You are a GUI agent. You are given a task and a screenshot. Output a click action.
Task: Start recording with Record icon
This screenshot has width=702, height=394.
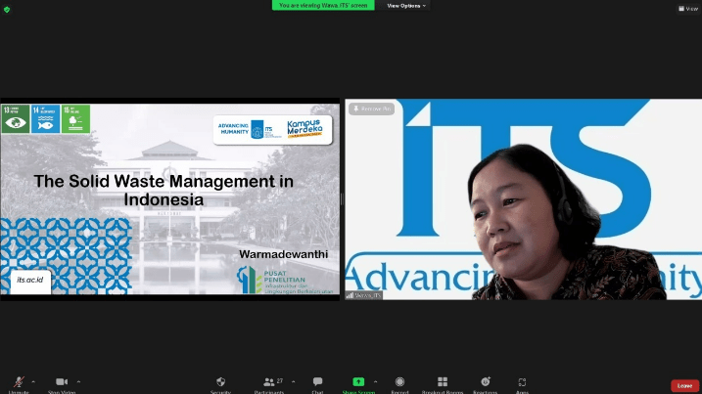tap(399, 382)
